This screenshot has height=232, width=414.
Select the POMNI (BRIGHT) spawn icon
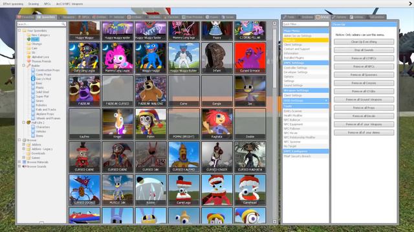pyautogui.click(x=184, y=124)
